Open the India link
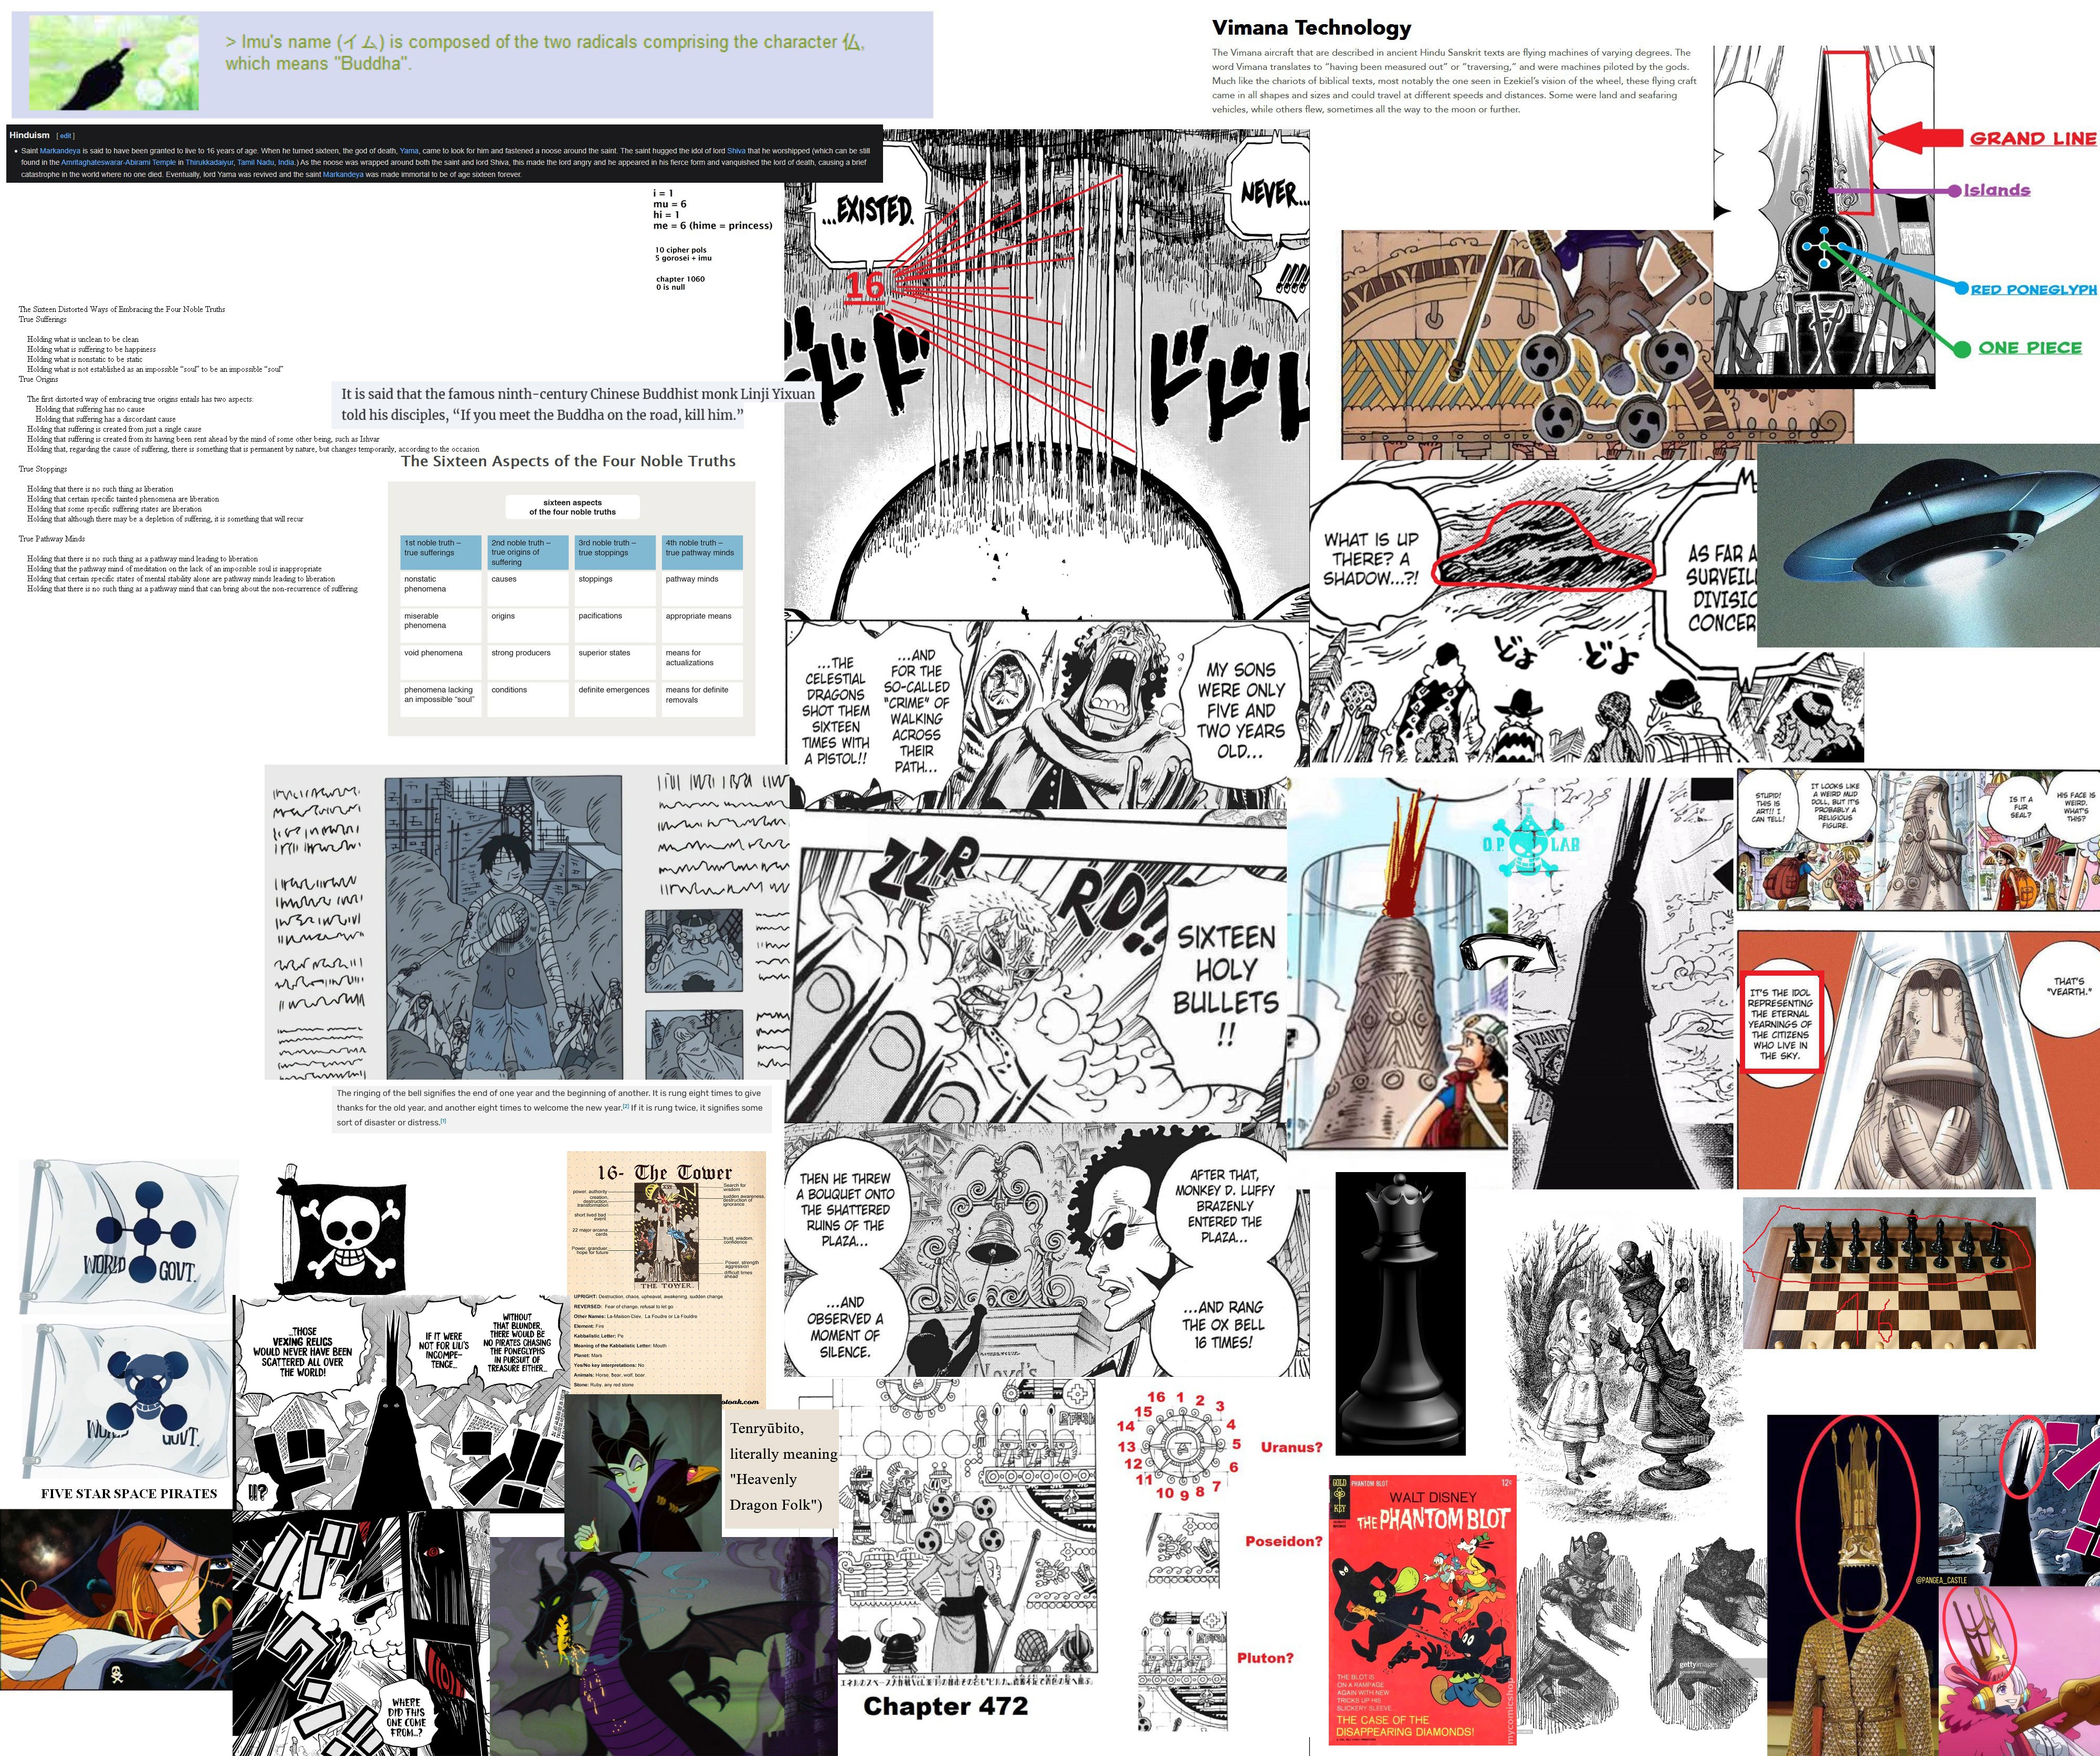This screenshot has height=1756, width=2100. (287, 162)
